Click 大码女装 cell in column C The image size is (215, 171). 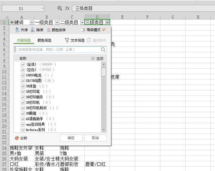(72, 159)
